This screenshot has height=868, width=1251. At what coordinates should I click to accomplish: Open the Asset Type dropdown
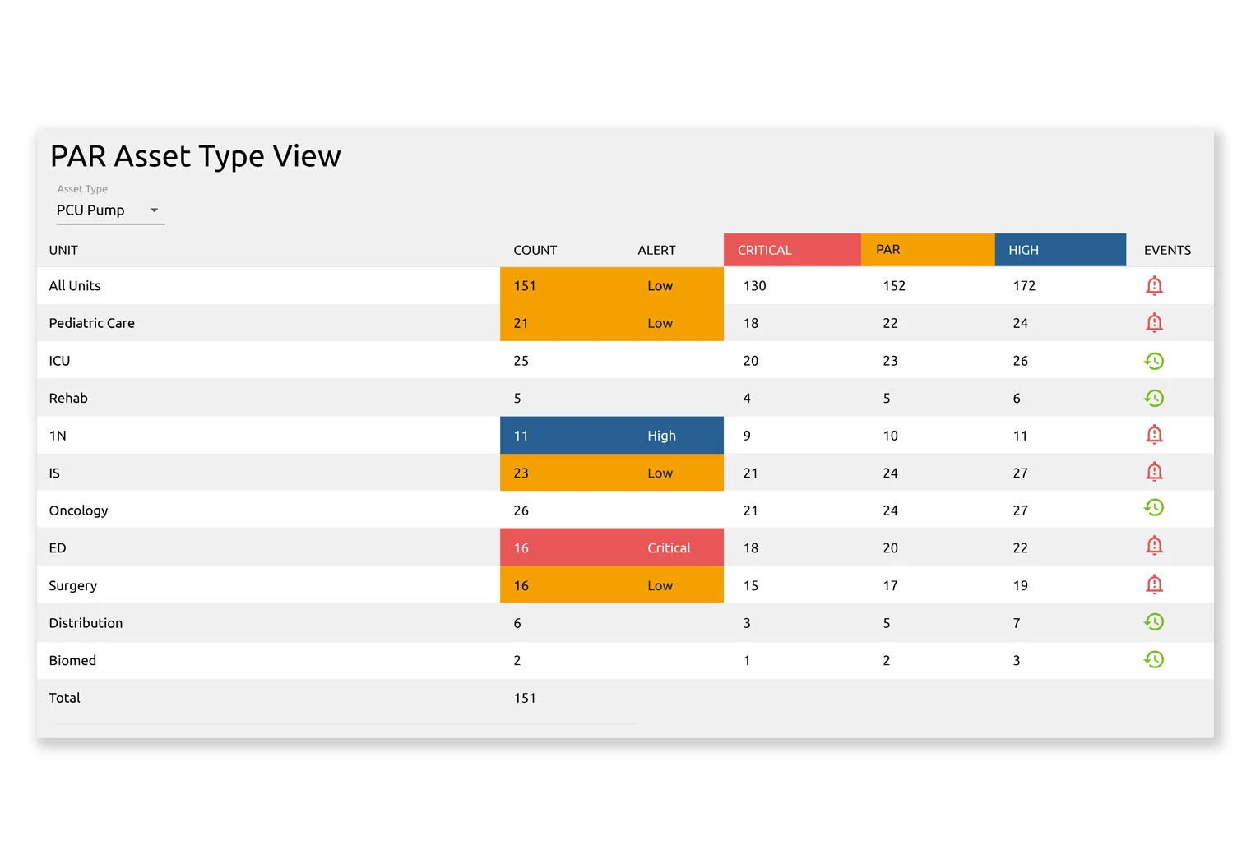pyautogui.click(x=110, y=210)
